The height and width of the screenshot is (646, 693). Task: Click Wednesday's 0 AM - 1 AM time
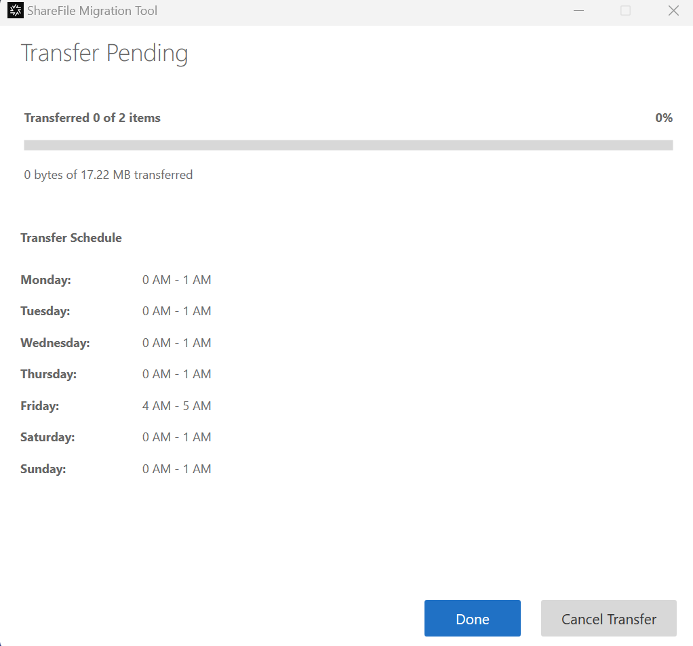[177, 343]
